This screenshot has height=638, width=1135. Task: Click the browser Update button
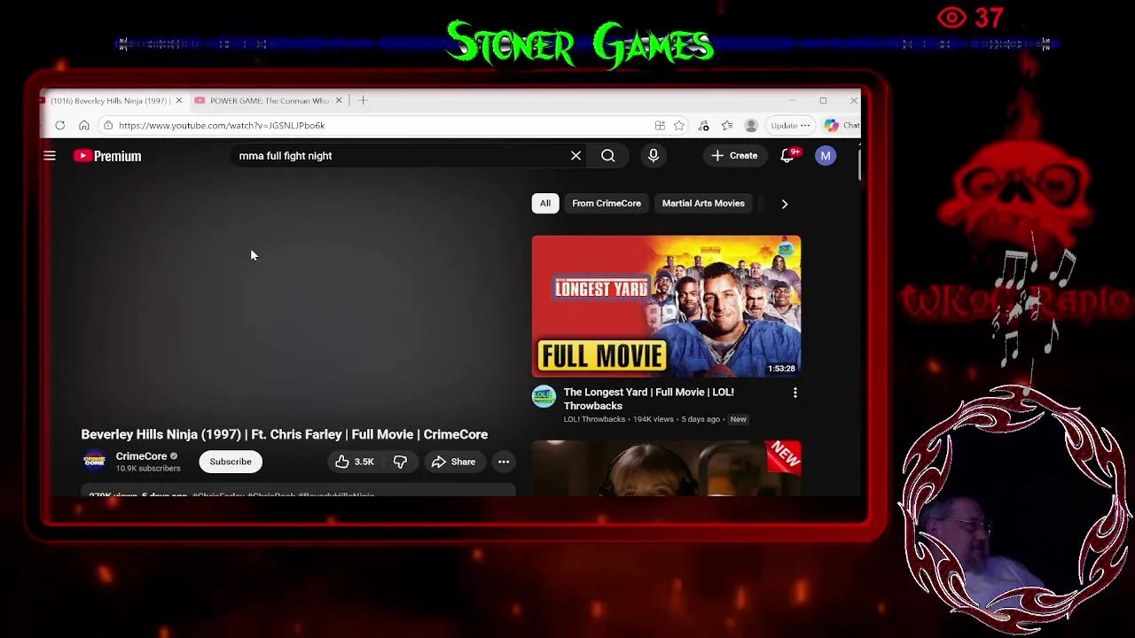(790, 125)
